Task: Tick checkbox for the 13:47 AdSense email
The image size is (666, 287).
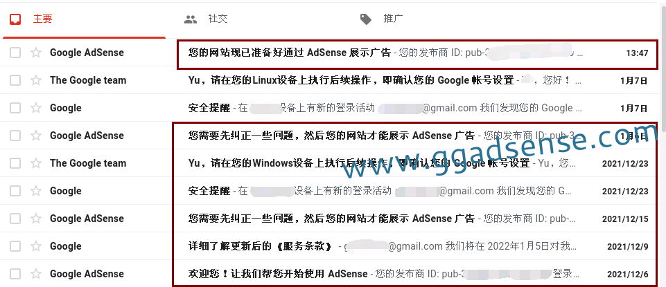Action: 15,53
